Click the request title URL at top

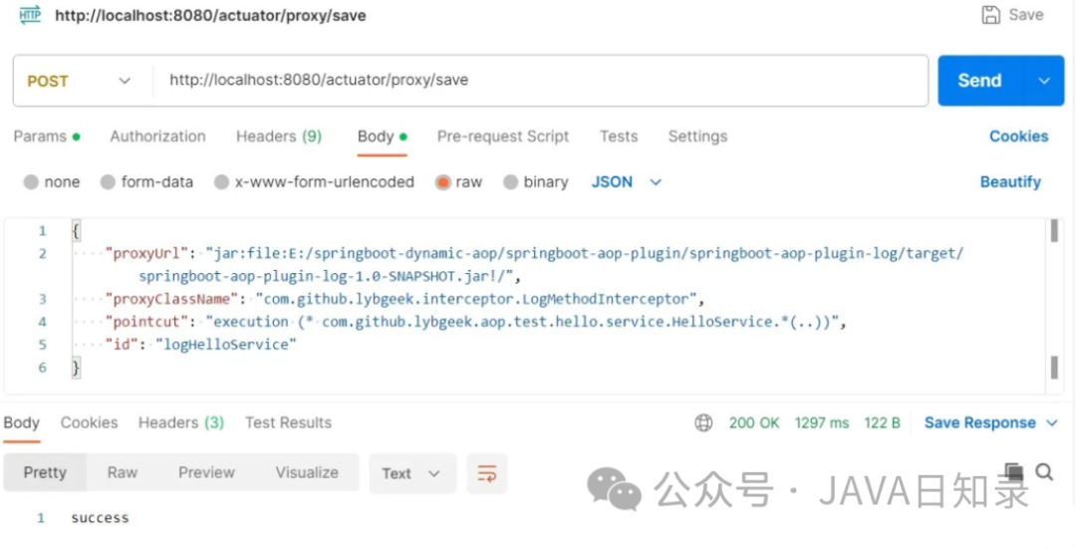pos(210,15)
